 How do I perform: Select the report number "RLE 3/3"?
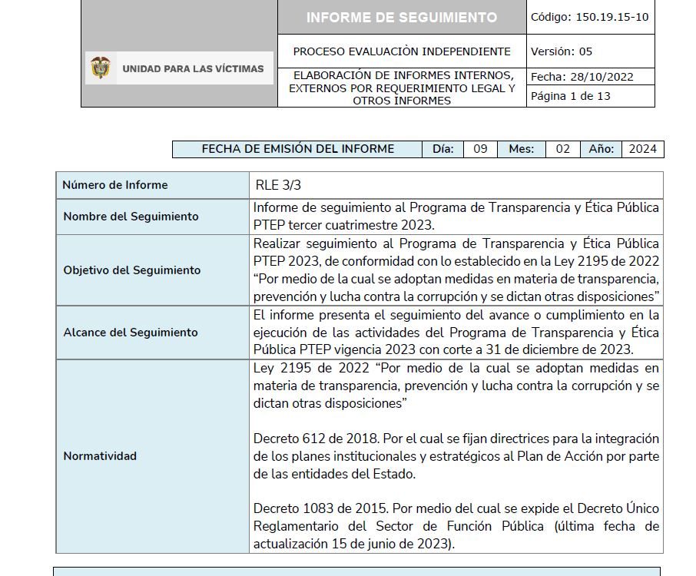[x=278, y=185]
